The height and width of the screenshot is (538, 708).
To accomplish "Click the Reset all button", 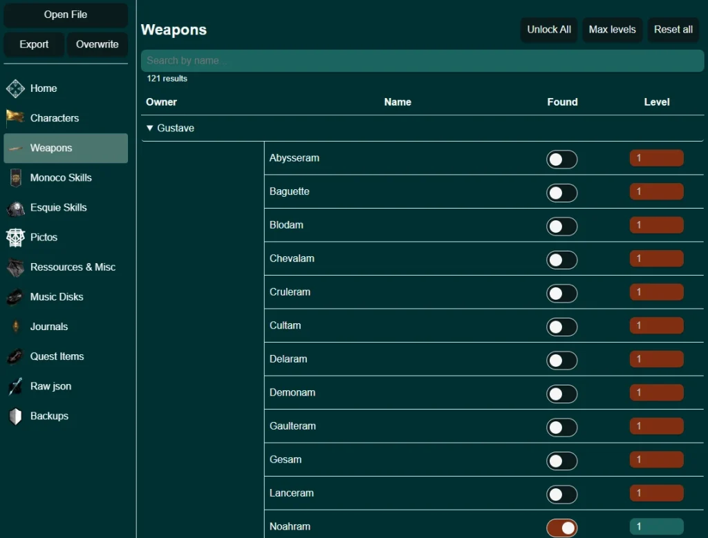I will tap(673, 30).
